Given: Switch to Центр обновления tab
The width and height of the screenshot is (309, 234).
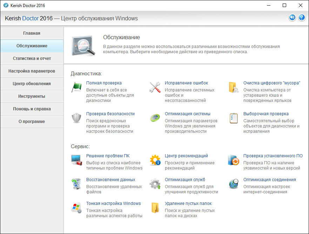Looking at the screenshot, I should [32, 83].
